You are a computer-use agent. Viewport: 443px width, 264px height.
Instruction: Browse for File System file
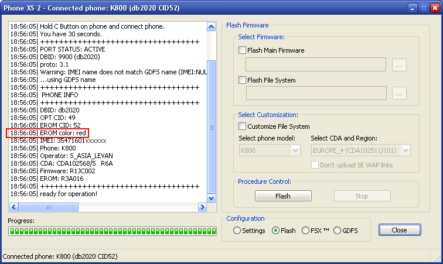coord(399,93)
